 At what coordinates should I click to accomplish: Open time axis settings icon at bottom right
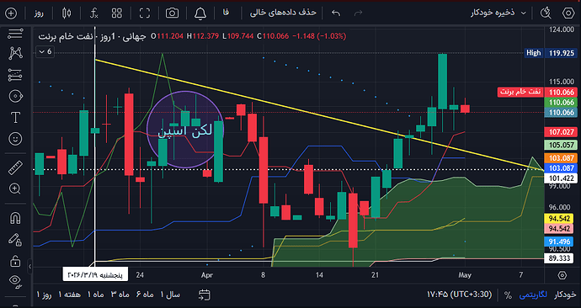coord(562,275)
